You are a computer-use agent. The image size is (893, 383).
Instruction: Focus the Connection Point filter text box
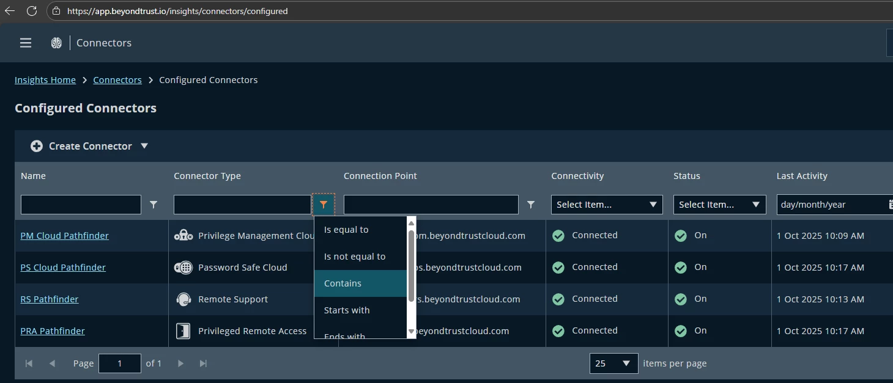[431, 205]
